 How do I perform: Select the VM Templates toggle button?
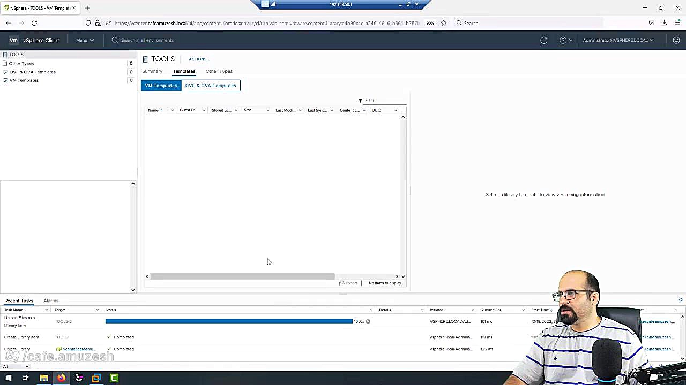(x=161, y=86)
